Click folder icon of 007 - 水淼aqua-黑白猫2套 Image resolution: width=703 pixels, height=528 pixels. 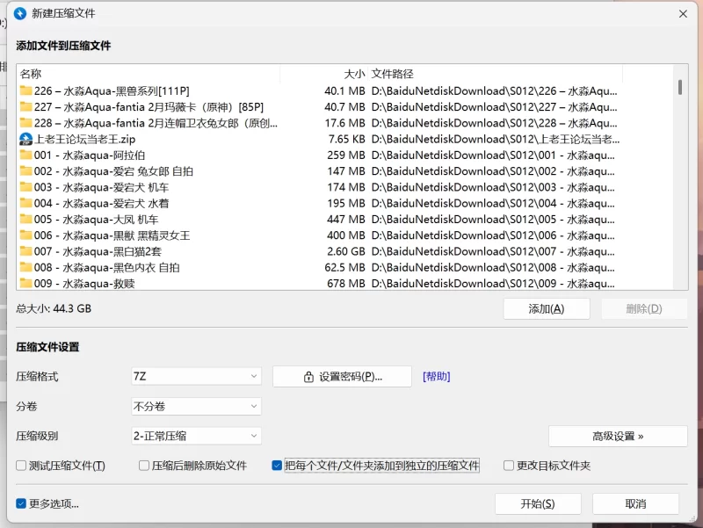coord(26,251)
